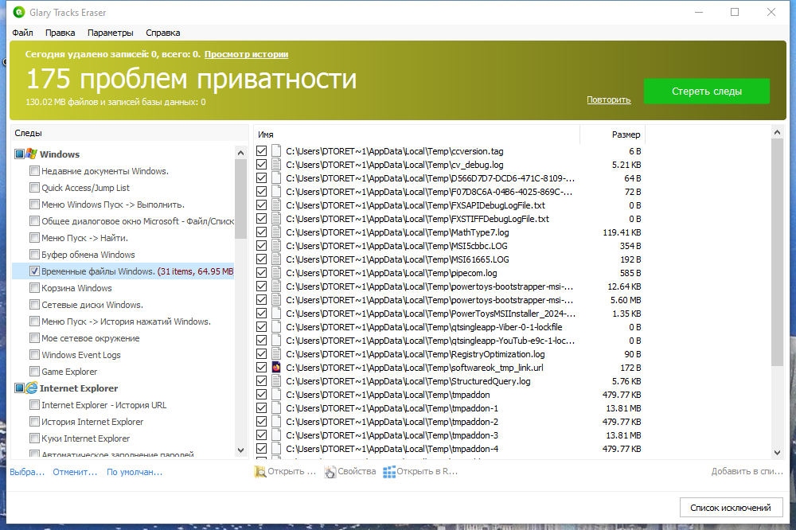This screenshot has width=796, height=530.
Task: Click the tree panel vertical scrollbar thumb
Action: tap(240, 198)
